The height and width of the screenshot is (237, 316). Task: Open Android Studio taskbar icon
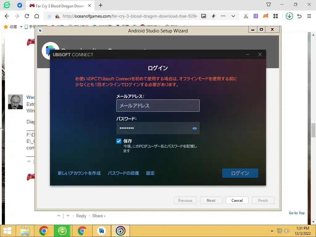[102, 231]
